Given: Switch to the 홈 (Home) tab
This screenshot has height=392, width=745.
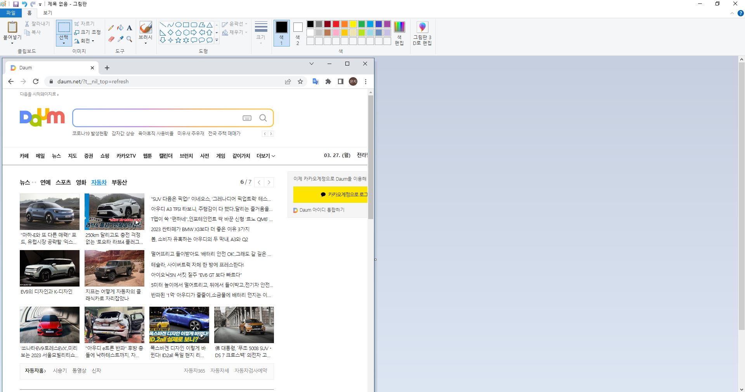Looking at the screenshot, I should [29, 13].
